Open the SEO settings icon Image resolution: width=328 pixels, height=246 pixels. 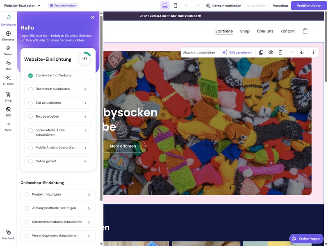[x=8, y=112]
